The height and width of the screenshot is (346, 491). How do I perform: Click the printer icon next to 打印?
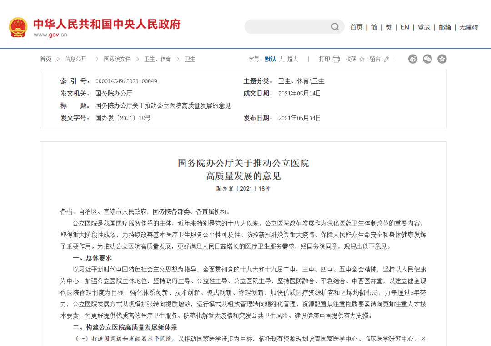336,59
